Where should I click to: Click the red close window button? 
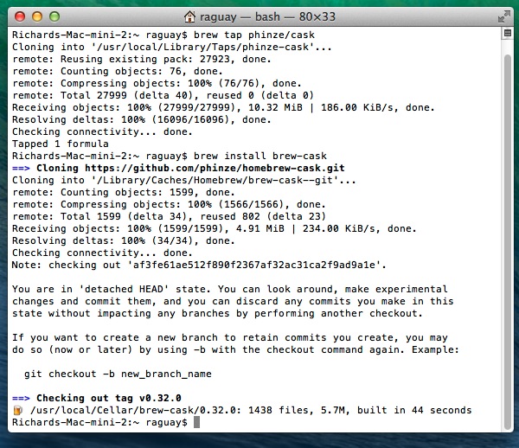tap(20, 16)
